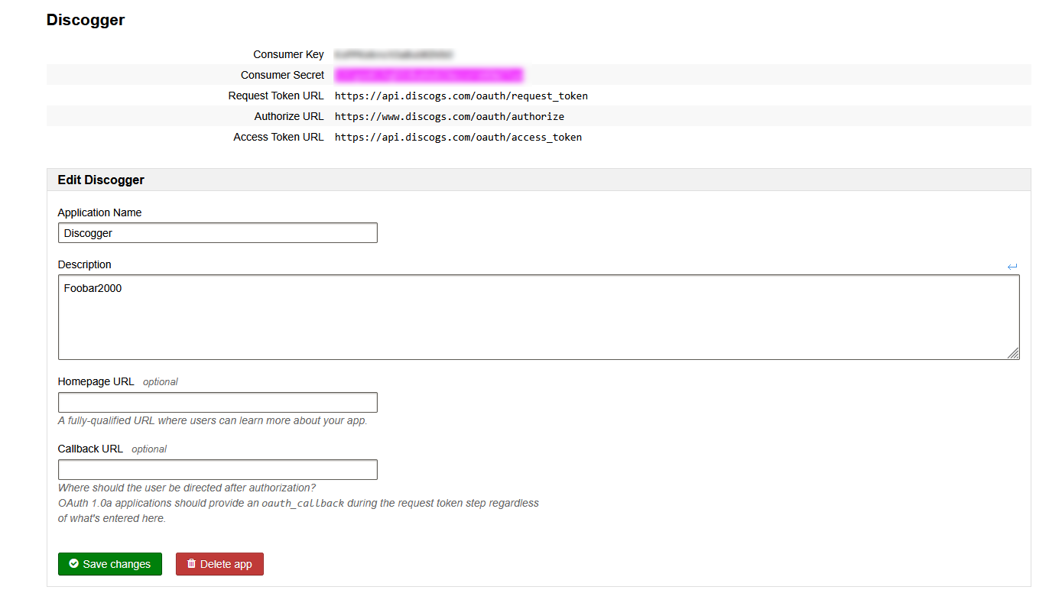Select the Homepage URL input box
This screenshot has height=603, width=1049.
click(x=218, y=403)
